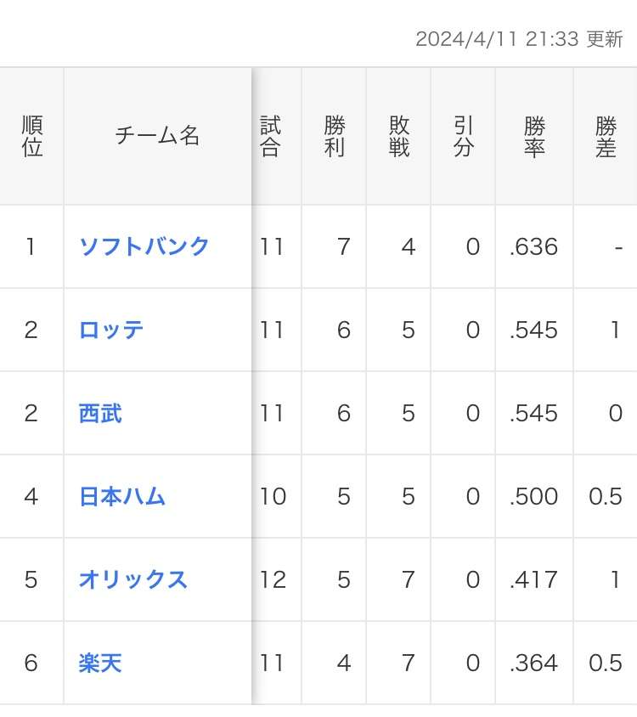Click the 敗戦 column header
Image resolution: width=637 pixels, height=717 pixels.
tap(399, 137)
